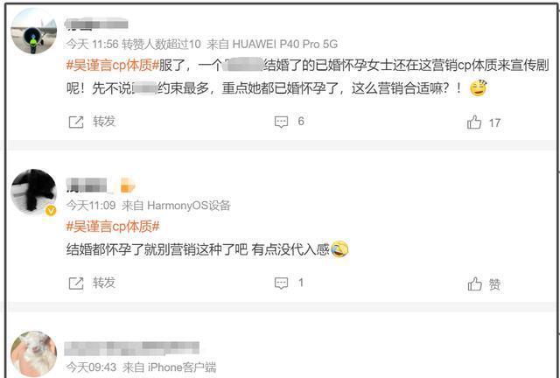Image resolution: width=560 pixels, height=378 pixels.
Task: Click the repost icon on the 11:56 post
Action: [76, 122]
